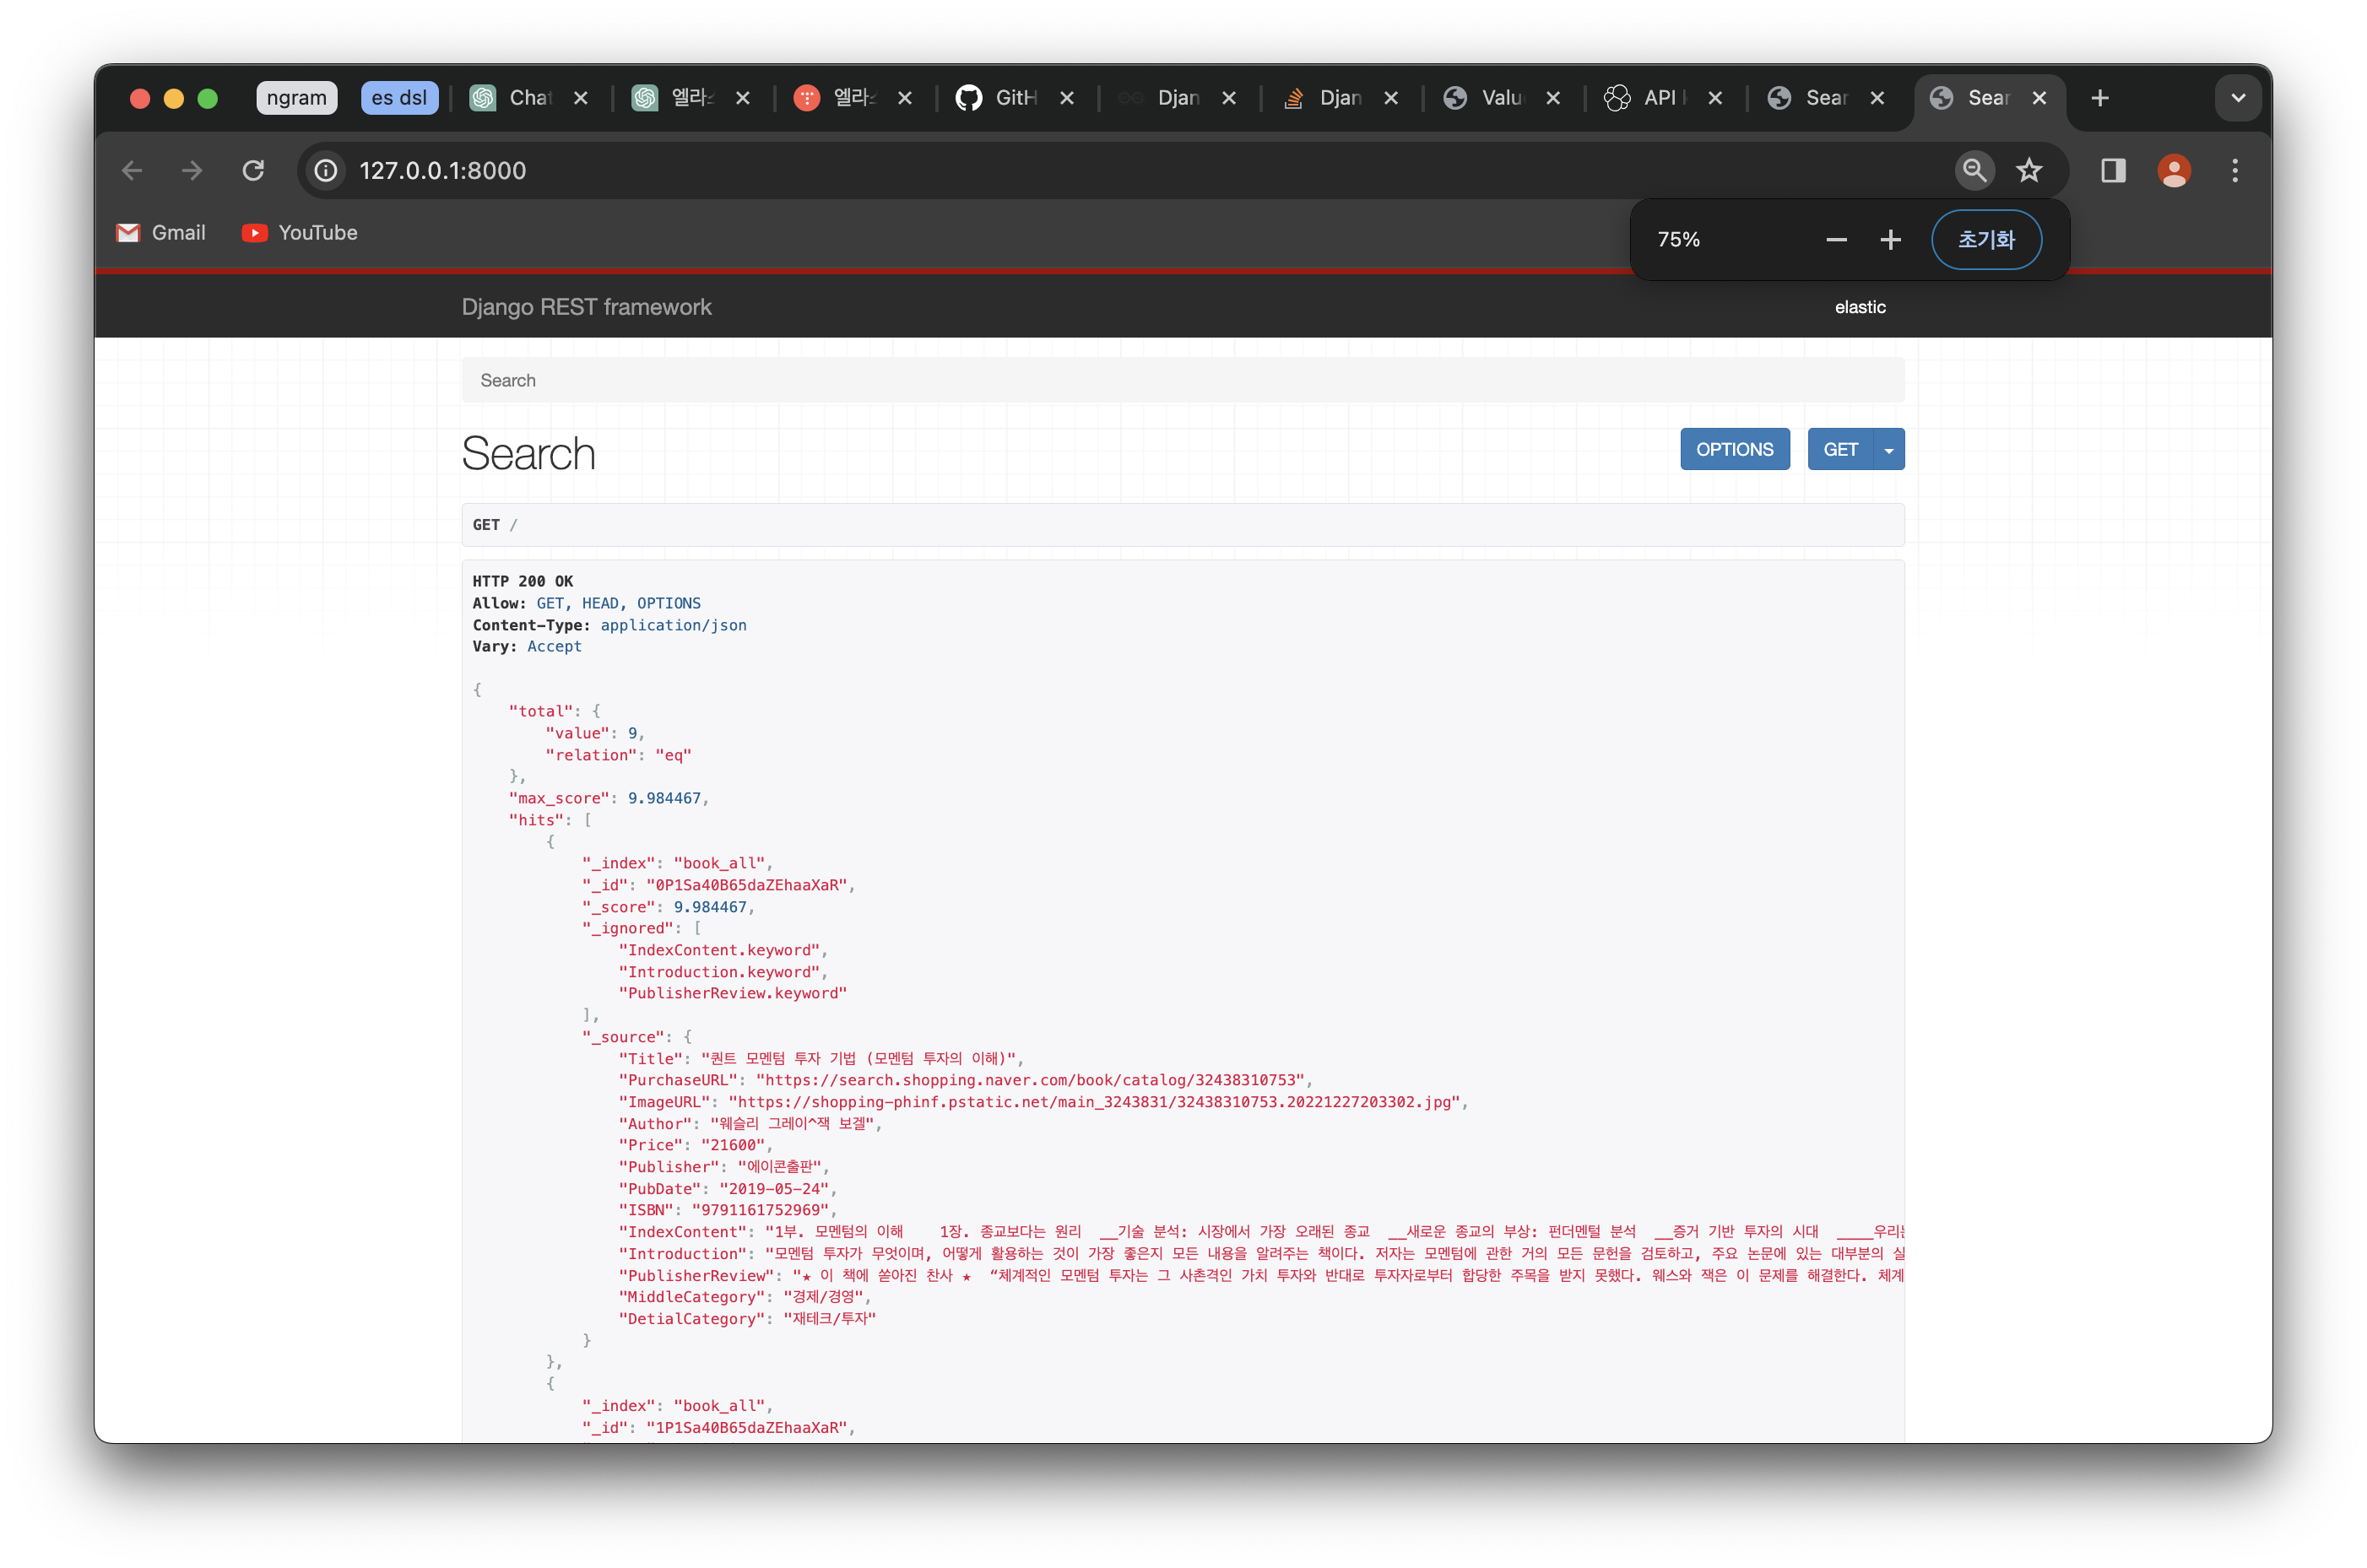The image size is (2367, 1568).
Task: Click Content-Type application/json header value
Action: 673,625
